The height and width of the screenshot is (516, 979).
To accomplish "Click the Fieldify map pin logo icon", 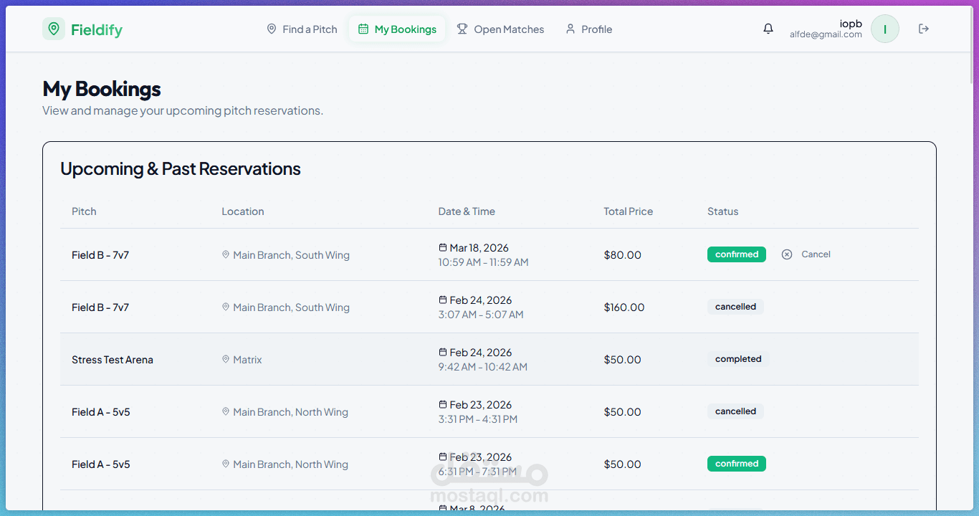I will [54, 29].
